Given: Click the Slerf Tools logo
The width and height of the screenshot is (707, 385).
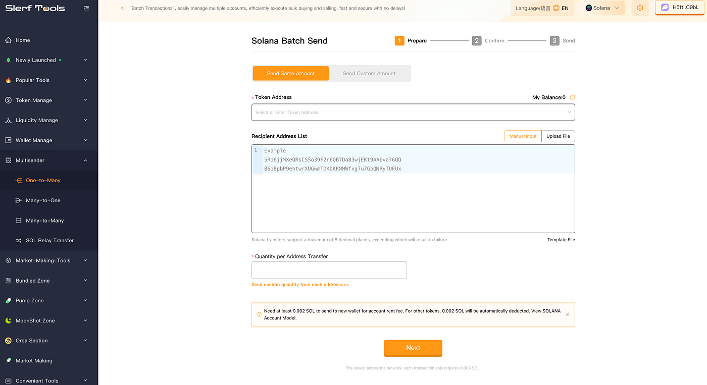Looking at the screenshot, I should click(x=35, y=8).
